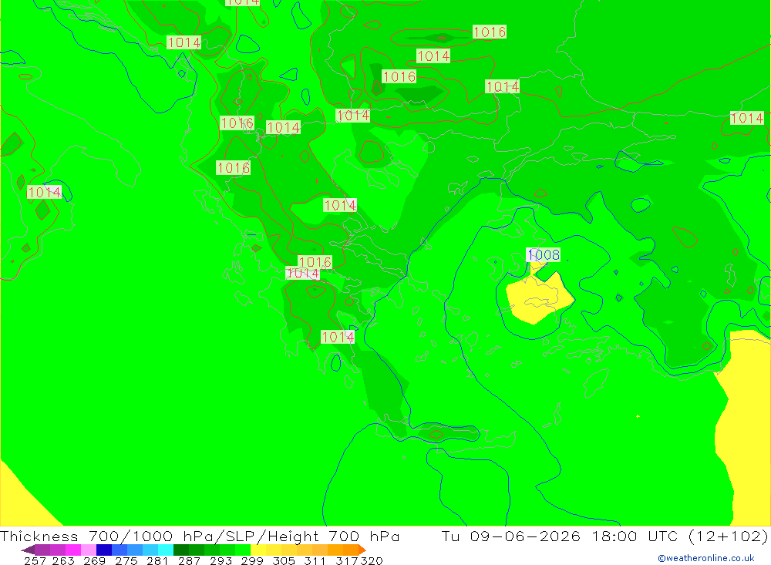This screenshot has width=771, height=565.
Task: Click the 320 legend value
Action: 372,560
